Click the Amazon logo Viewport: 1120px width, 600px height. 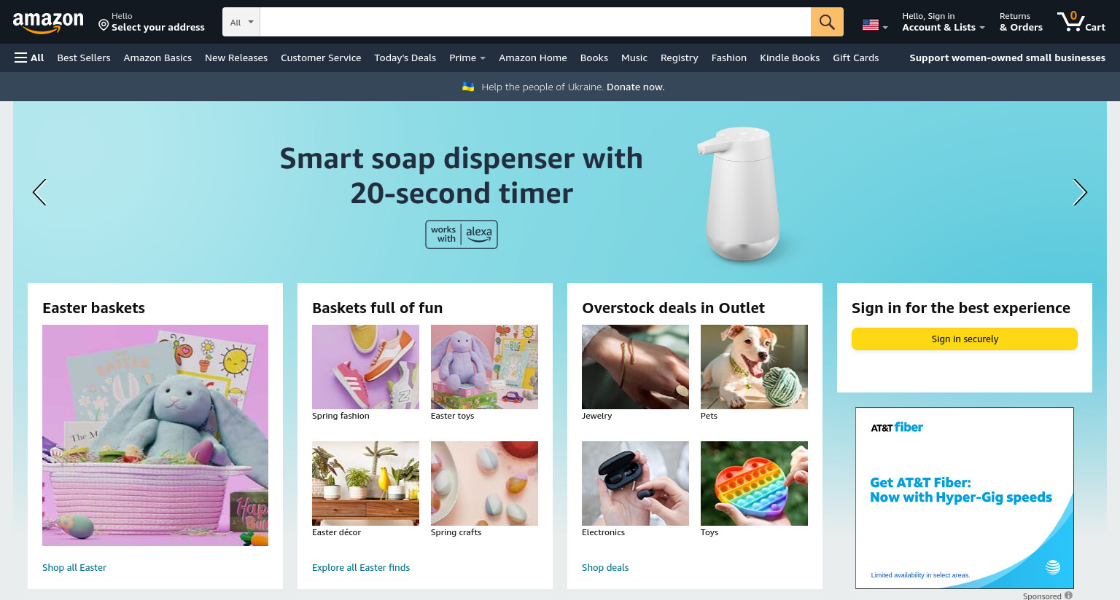pyautogui.click(x=48, y=23)
